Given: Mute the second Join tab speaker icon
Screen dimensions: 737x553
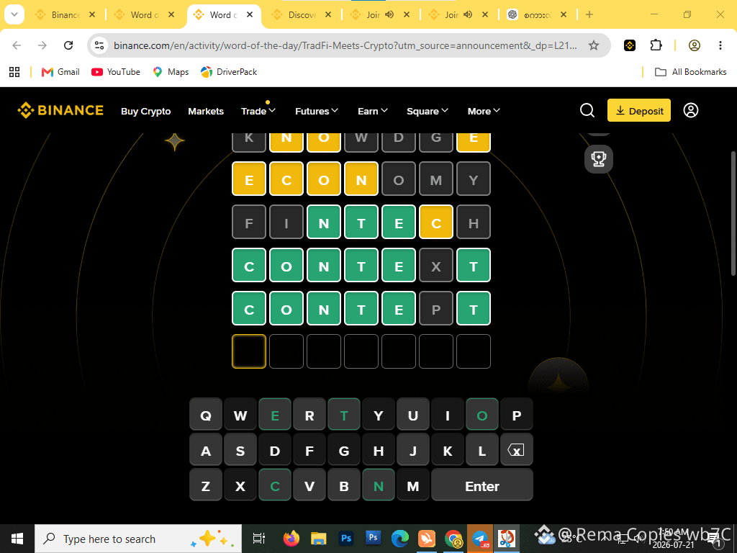Looking at the screenshot, I should tap(468, 14).
